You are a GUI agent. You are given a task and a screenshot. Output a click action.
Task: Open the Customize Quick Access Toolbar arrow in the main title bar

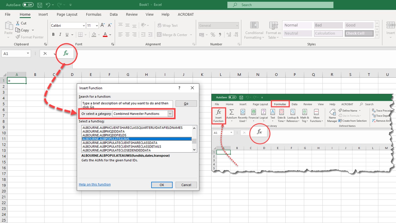click(x=71, y=5)
